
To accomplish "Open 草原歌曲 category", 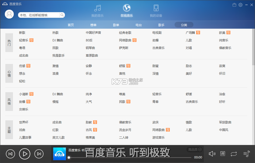I will 92,55.
